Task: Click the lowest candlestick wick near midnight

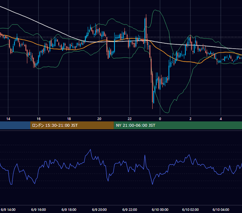Action: 152,105
